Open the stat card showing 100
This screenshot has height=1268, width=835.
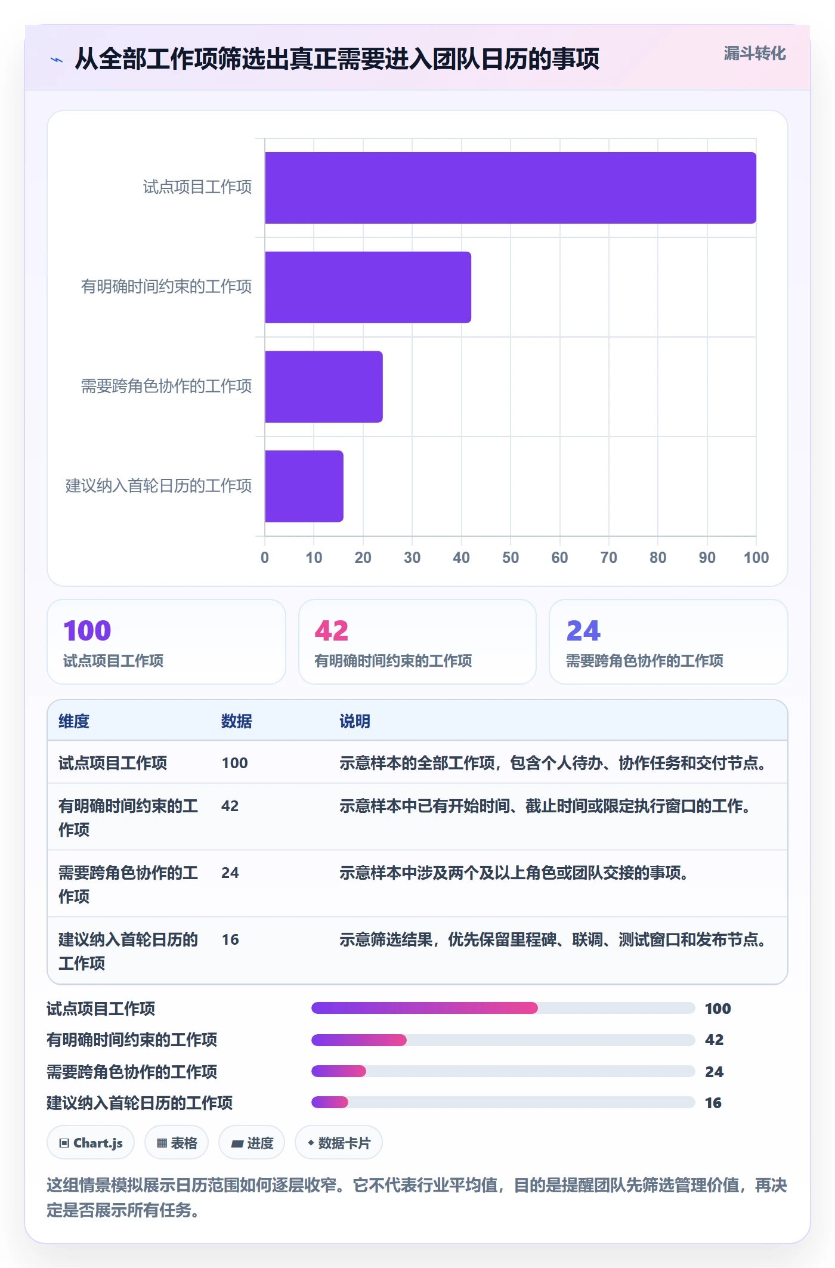tap(166, 642)
